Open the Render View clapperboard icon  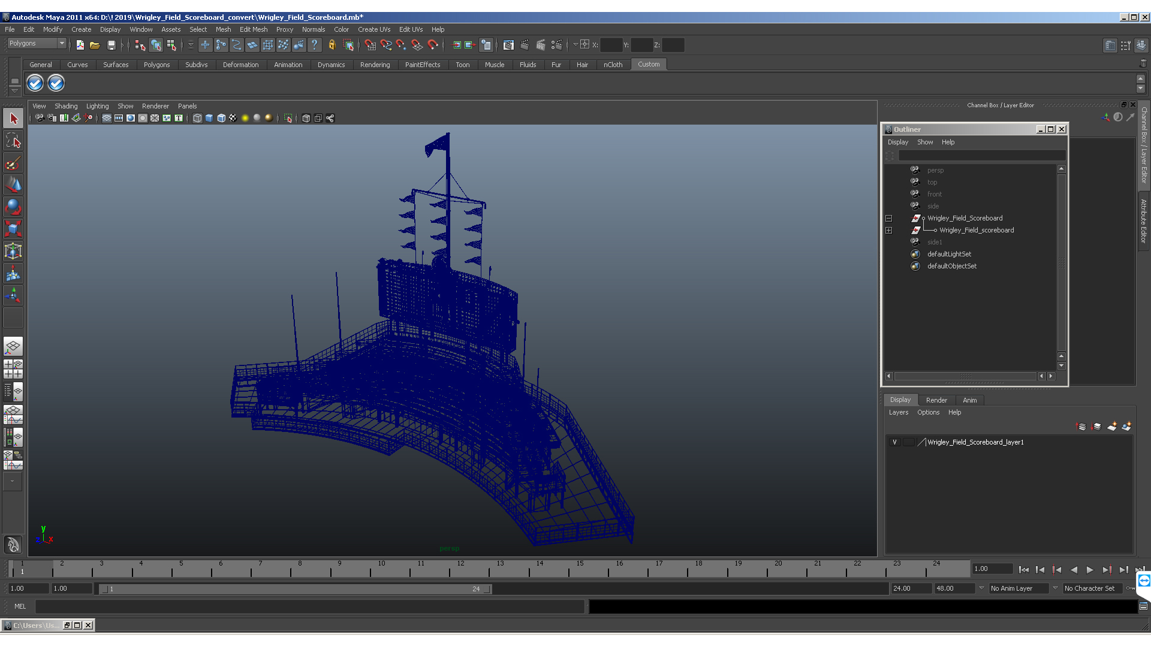click(x=508, y=45)
